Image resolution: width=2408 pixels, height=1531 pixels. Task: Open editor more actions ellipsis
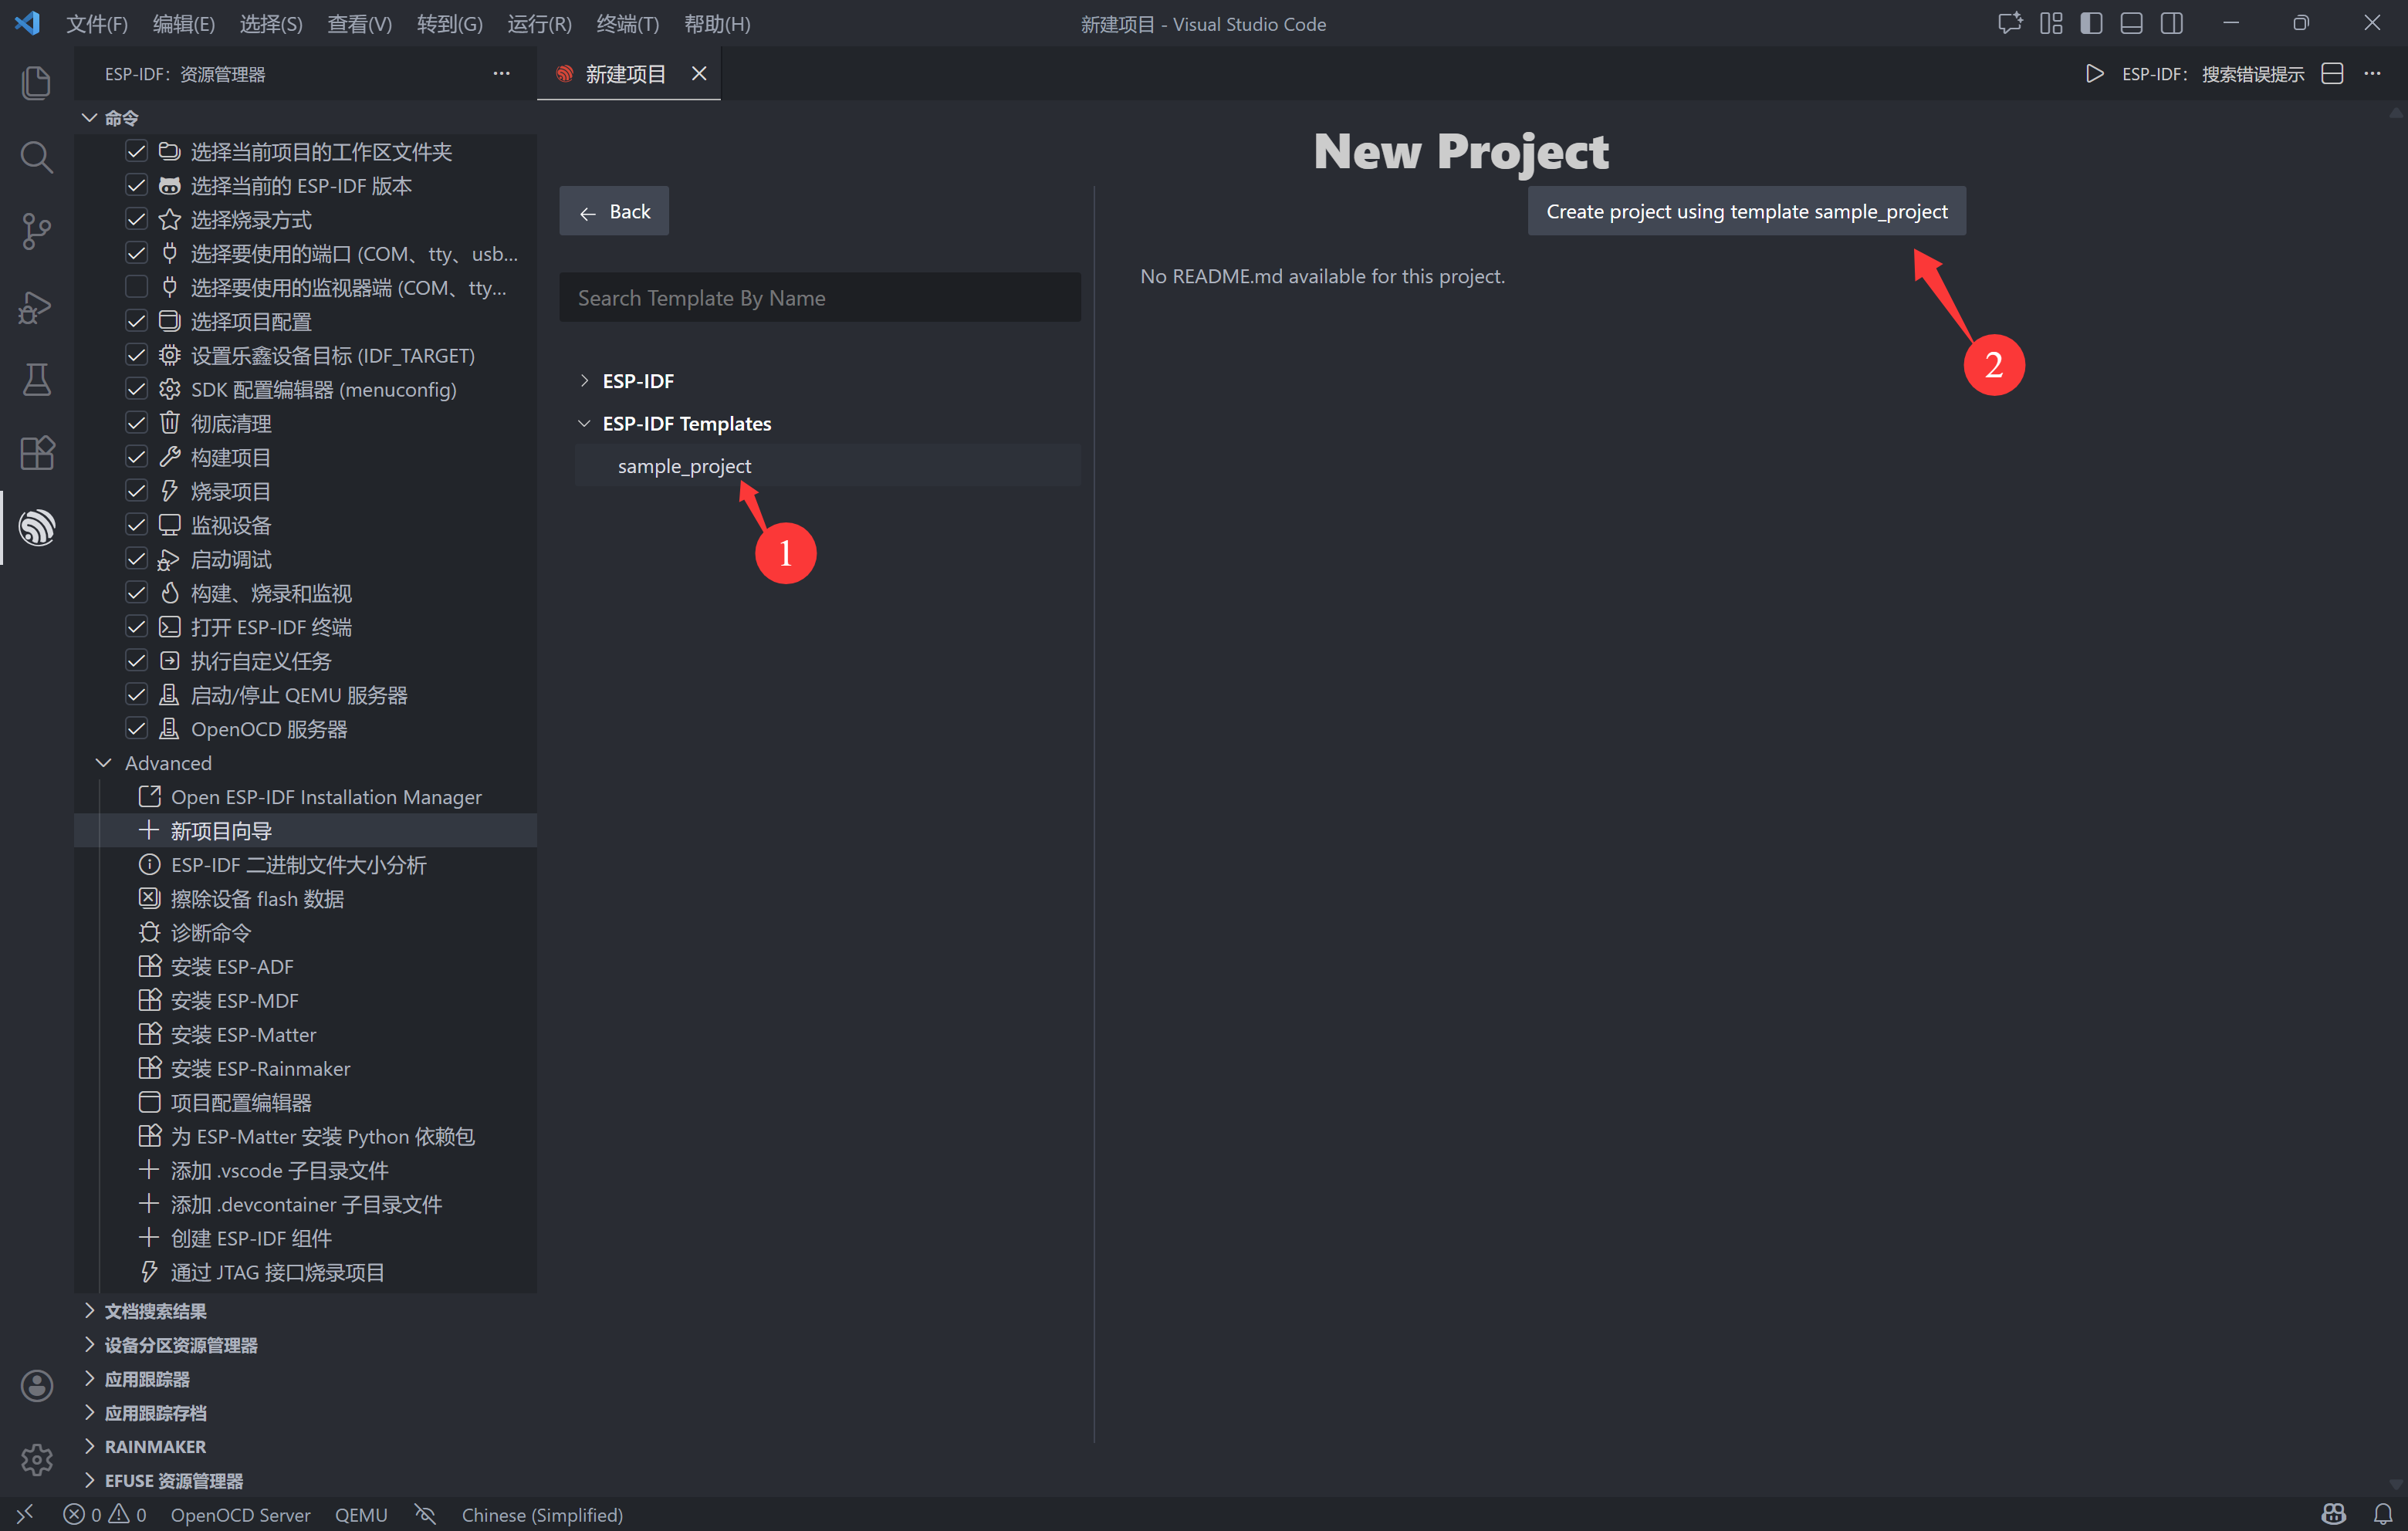(2372, 73)
